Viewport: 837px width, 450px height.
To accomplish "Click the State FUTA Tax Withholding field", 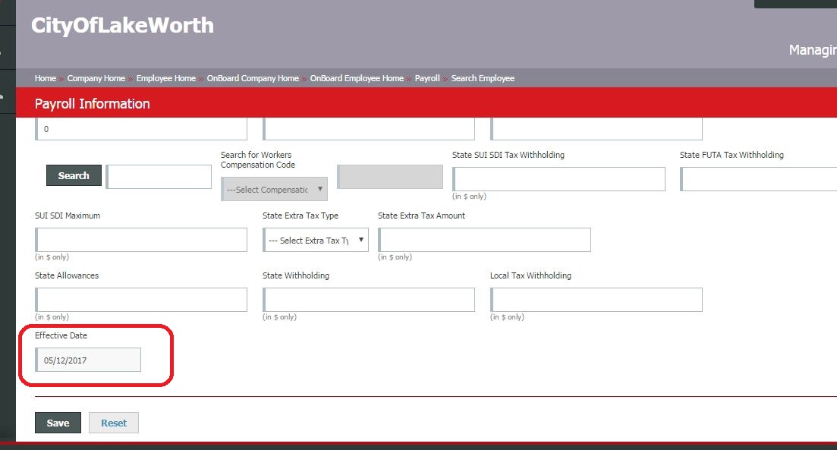I will click(759, 179).
